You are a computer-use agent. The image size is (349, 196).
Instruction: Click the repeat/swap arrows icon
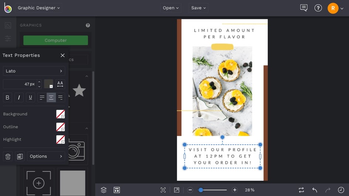(301, 190)
